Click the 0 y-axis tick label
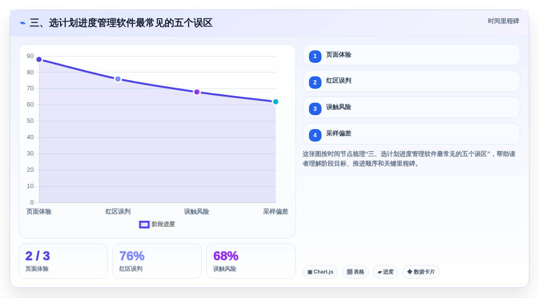Viewport: 539px width, 298px height. click(x=32, y=203)
